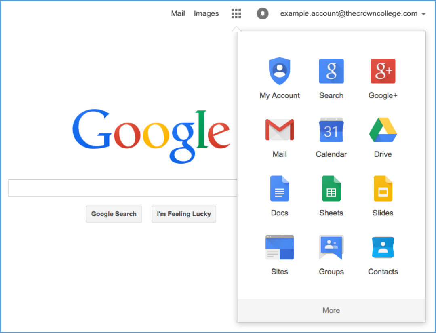Select the example.account email address text

click(x=349, y=13)
